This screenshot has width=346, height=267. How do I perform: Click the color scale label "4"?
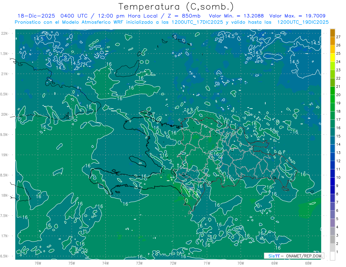(337, 227)
